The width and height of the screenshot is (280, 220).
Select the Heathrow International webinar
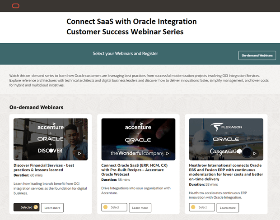[201, 207]
